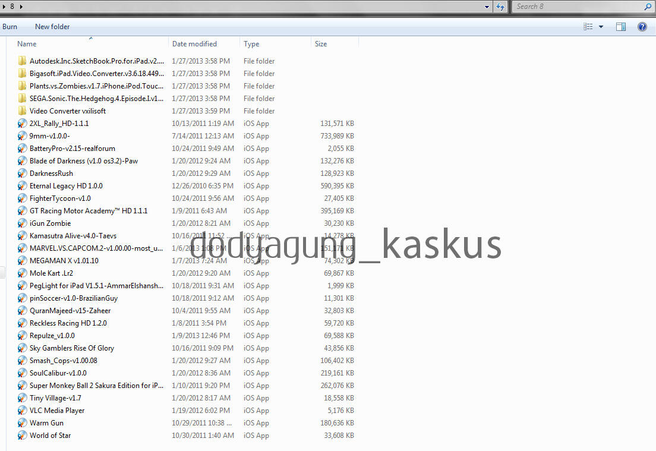The image size is (656, 451).
Task: Click the search magnifier icon
Action: [648, 7]
